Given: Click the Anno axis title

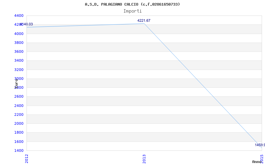Looking at the screenshot, I should (257, 162).
